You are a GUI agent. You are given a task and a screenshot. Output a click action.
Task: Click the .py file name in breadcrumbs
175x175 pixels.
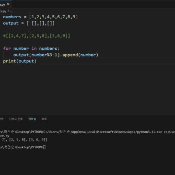click(x=3, y=12)
